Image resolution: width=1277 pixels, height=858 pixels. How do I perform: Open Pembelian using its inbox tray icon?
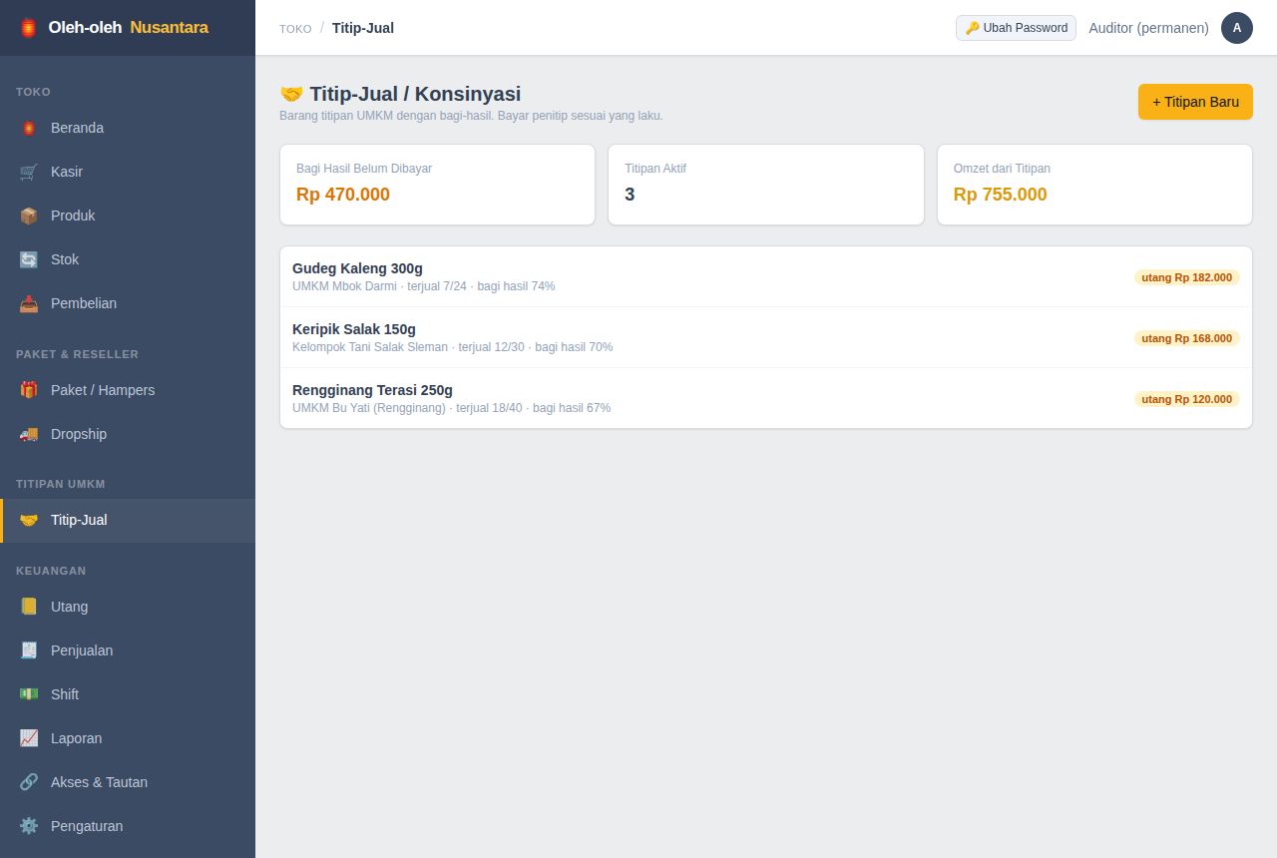pos(29,303)
